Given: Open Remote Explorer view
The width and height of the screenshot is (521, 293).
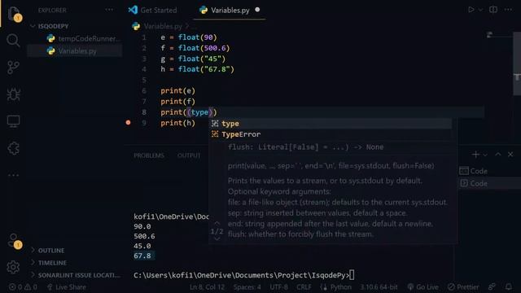Looking at the screenshot, I should point(13,121).
